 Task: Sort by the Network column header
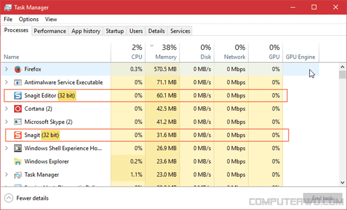(x=232, y=53)
